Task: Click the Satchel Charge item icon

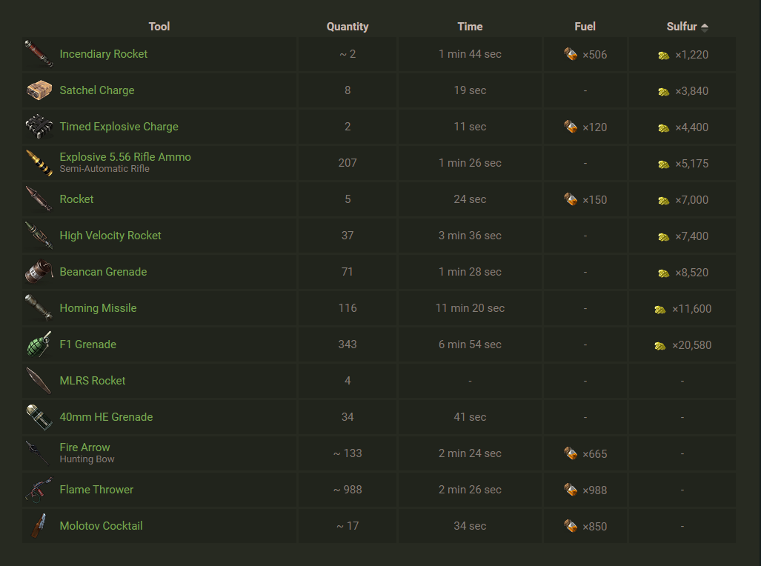Action: click(39, 90)
